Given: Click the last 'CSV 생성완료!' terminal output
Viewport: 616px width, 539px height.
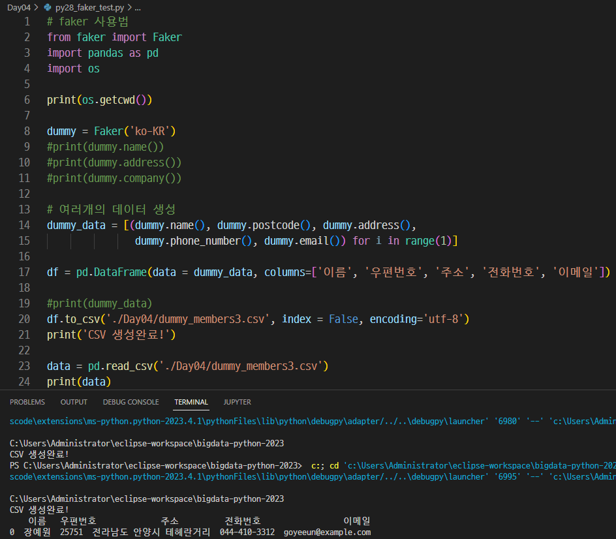Looking at the screenshot, I should pos(39,510).
